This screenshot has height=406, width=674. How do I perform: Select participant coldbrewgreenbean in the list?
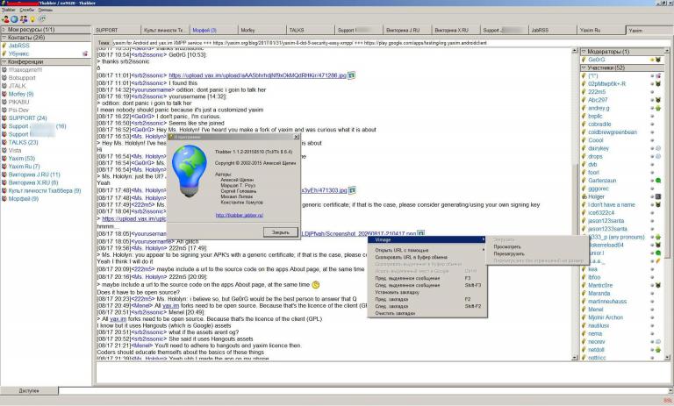pyautogui.click(x=613, y=132)
